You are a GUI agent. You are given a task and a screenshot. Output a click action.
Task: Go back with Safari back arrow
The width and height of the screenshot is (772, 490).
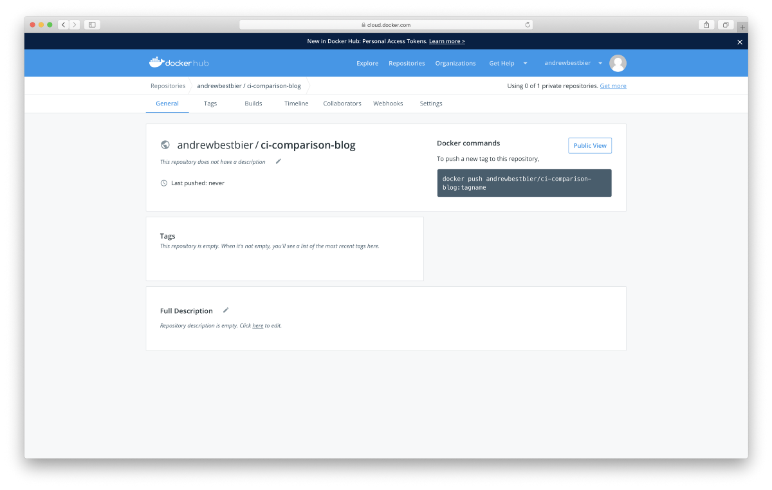(x=63, y=24)
